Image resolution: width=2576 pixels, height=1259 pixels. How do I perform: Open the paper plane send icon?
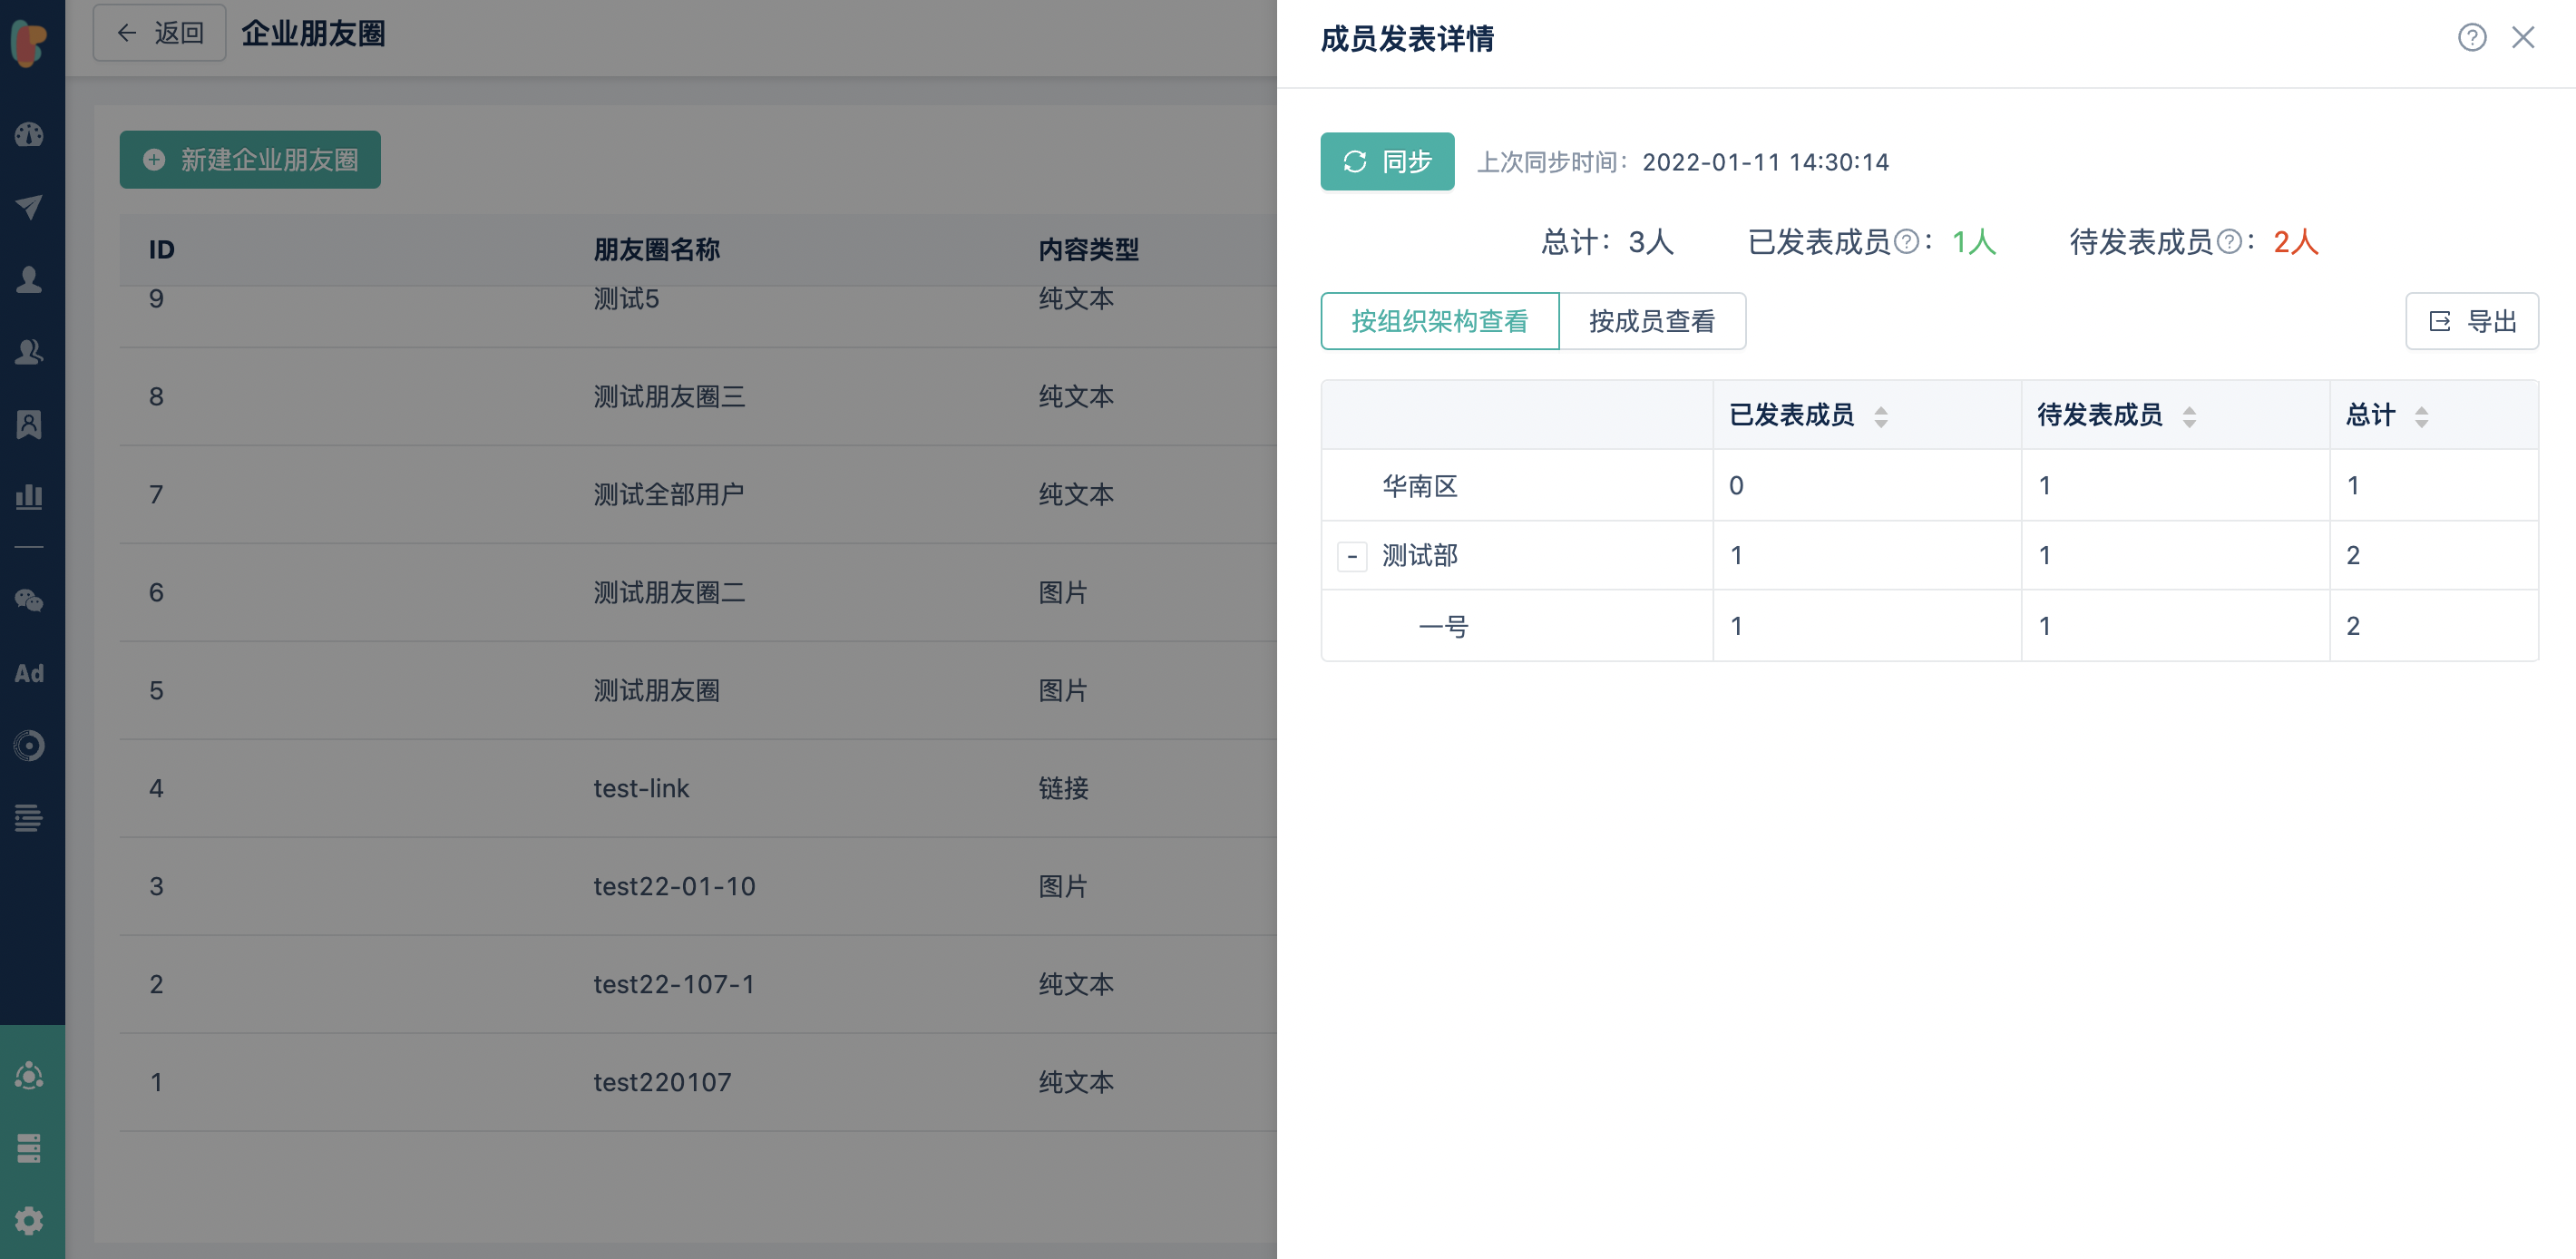point(29,207)
